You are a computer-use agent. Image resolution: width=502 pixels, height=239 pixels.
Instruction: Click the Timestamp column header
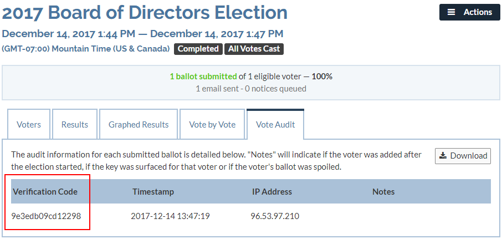[153, 191]
